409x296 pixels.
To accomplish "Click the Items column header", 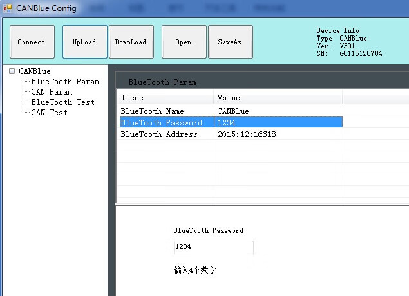I will (165, 98).
